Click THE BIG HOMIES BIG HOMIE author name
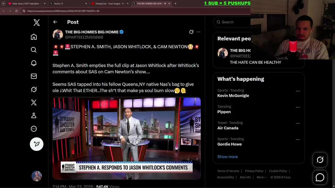Viewport: 335px width, 188px height. click(92, 32)
